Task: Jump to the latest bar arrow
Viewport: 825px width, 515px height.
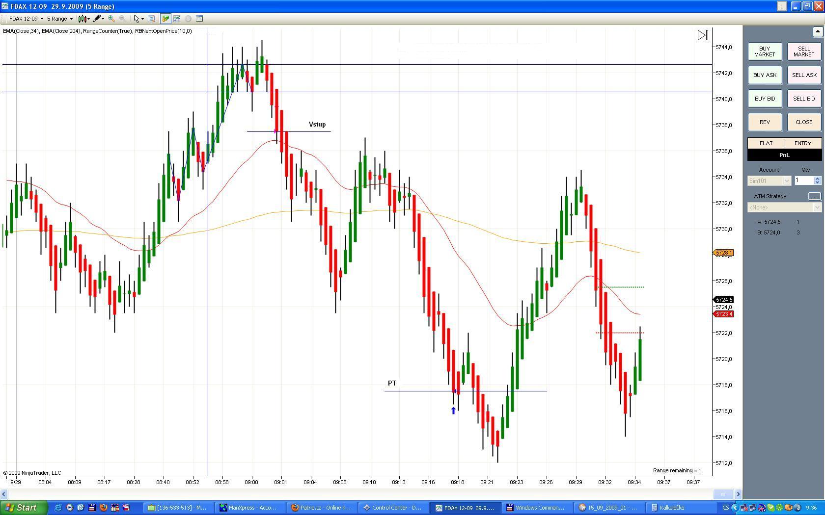Action: pos(703,35)
